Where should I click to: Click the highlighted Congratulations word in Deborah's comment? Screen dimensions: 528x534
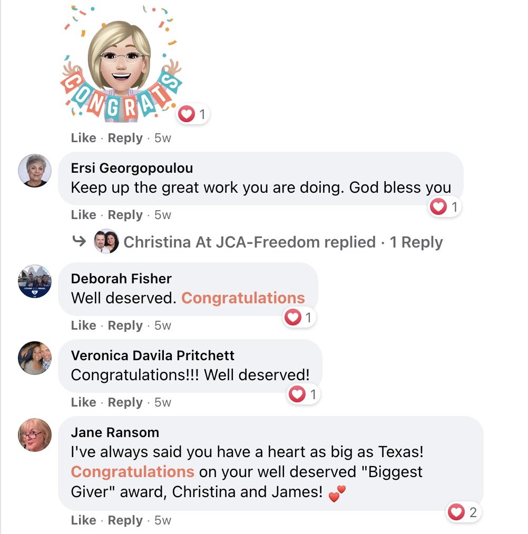click(243, 298)
